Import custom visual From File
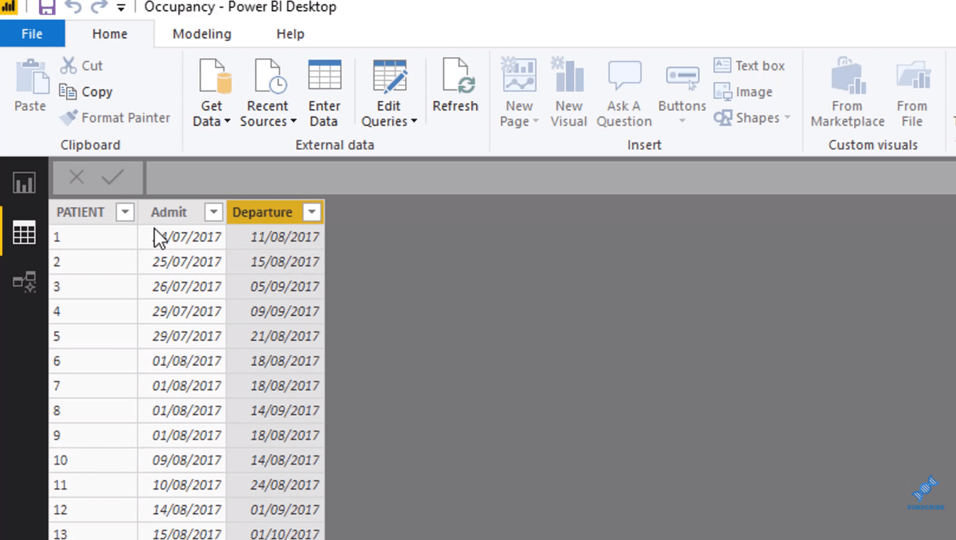The width and height of the screenshot is (956, 540). (912, 93)
